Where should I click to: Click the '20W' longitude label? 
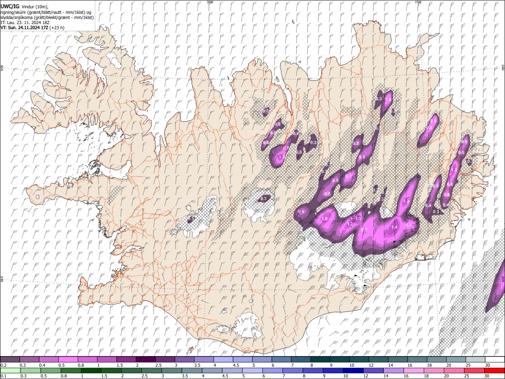(x=210, y=2)
